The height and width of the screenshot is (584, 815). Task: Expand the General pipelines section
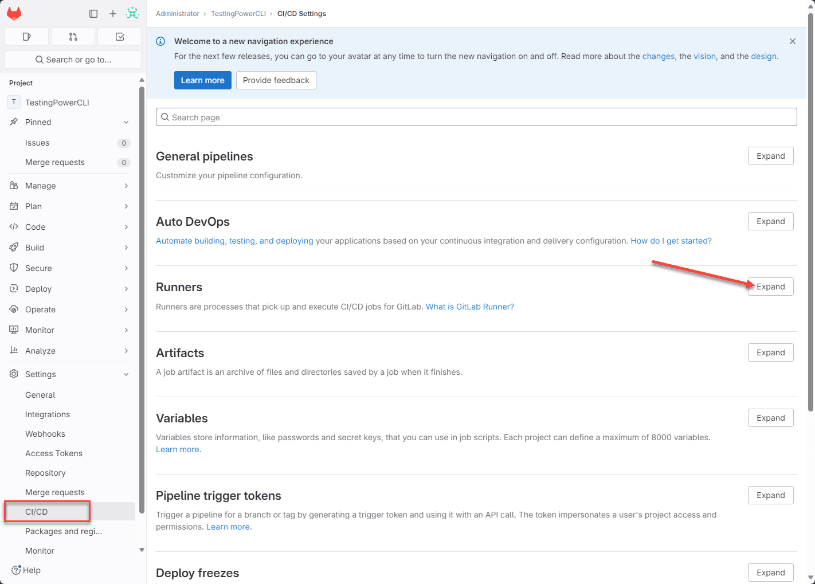pyautogui.click(x=770, y=156)
